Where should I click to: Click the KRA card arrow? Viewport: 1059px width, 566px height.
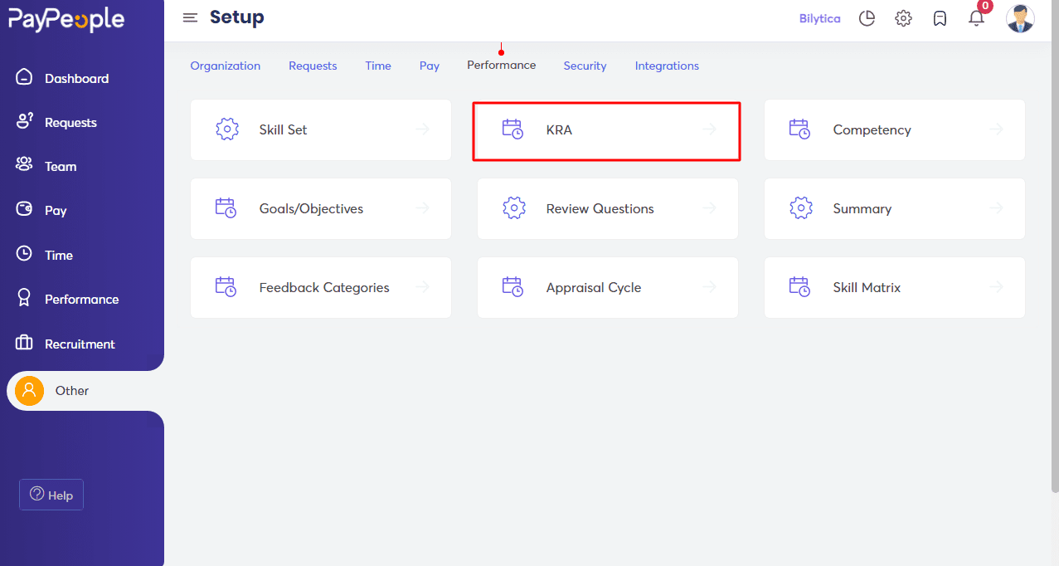point(710,129)
